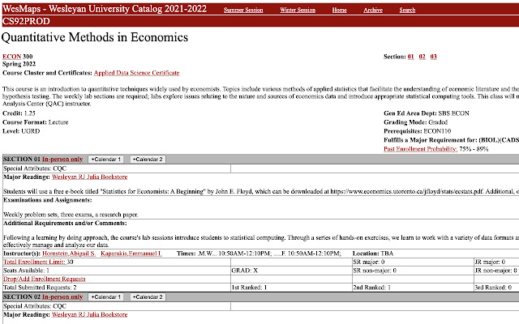Image resolution: width=519 pixels, height=324 pixels.
Task: Open Section 01 Wesleyan RJ Julia Bookstore link
Action: click(x=90, y=177)
